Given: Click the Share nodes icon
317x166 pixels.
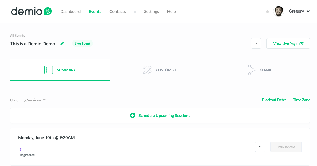Looking at the screenshot, I should click(252, 70).
